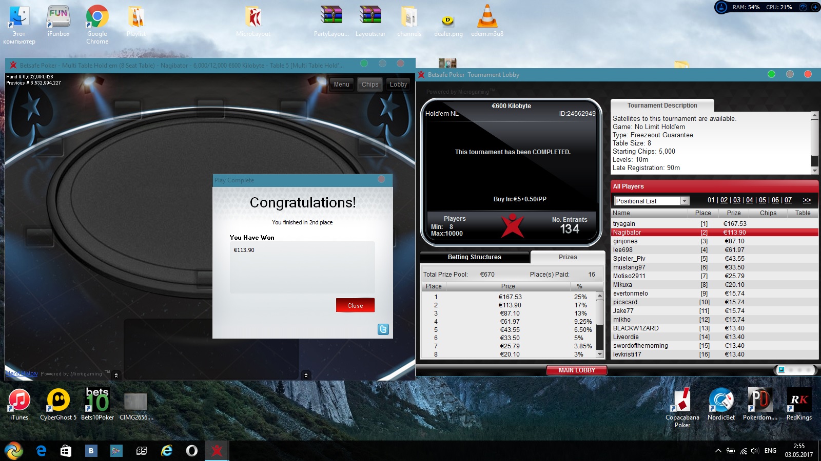Go to players page 03
Viewport: 821px width, 461px height.
(x=737, y=200)
